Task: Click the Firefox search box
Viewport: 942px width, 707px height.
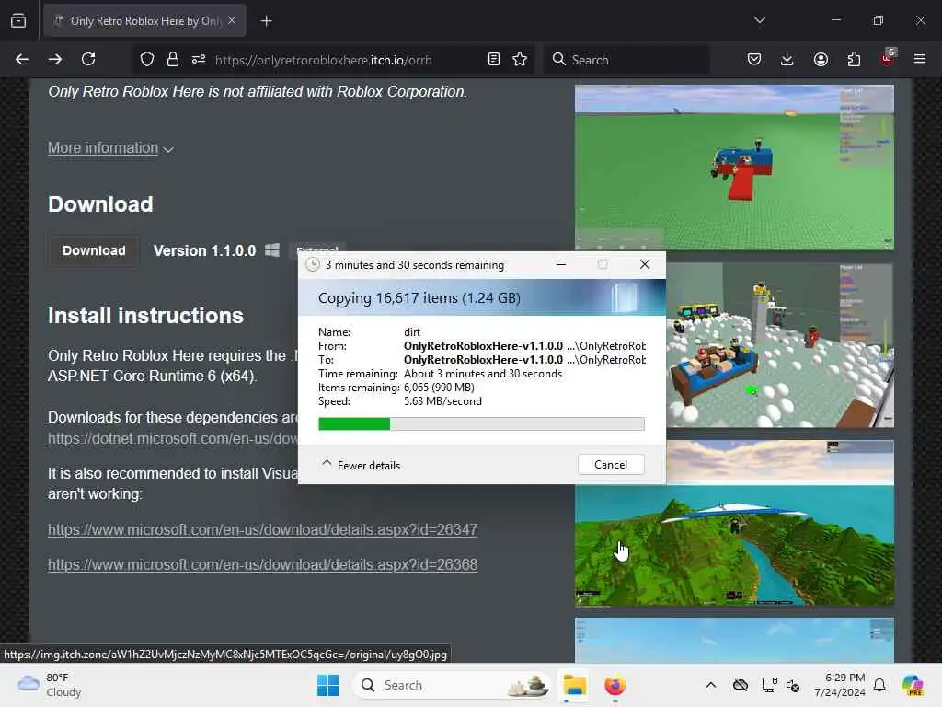Action: (x=627, y=60)
